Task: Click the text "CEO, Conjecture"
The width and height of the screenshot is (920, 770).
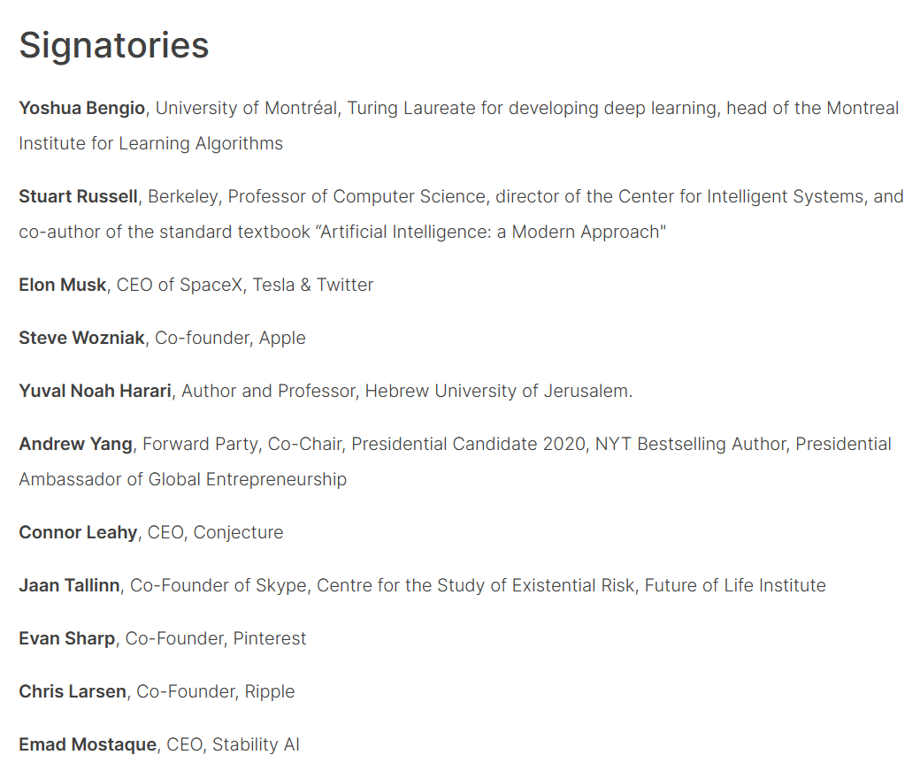Action: tap(215, 532)
